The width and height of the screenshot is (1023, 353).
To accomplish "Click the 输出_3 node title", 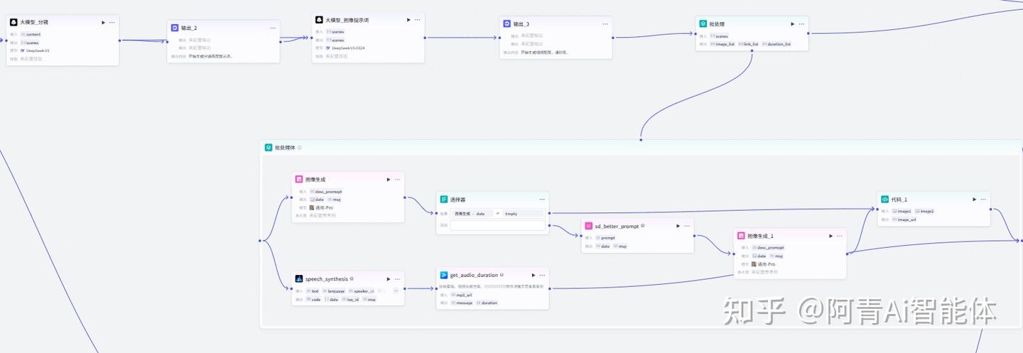I will (521, 23).
